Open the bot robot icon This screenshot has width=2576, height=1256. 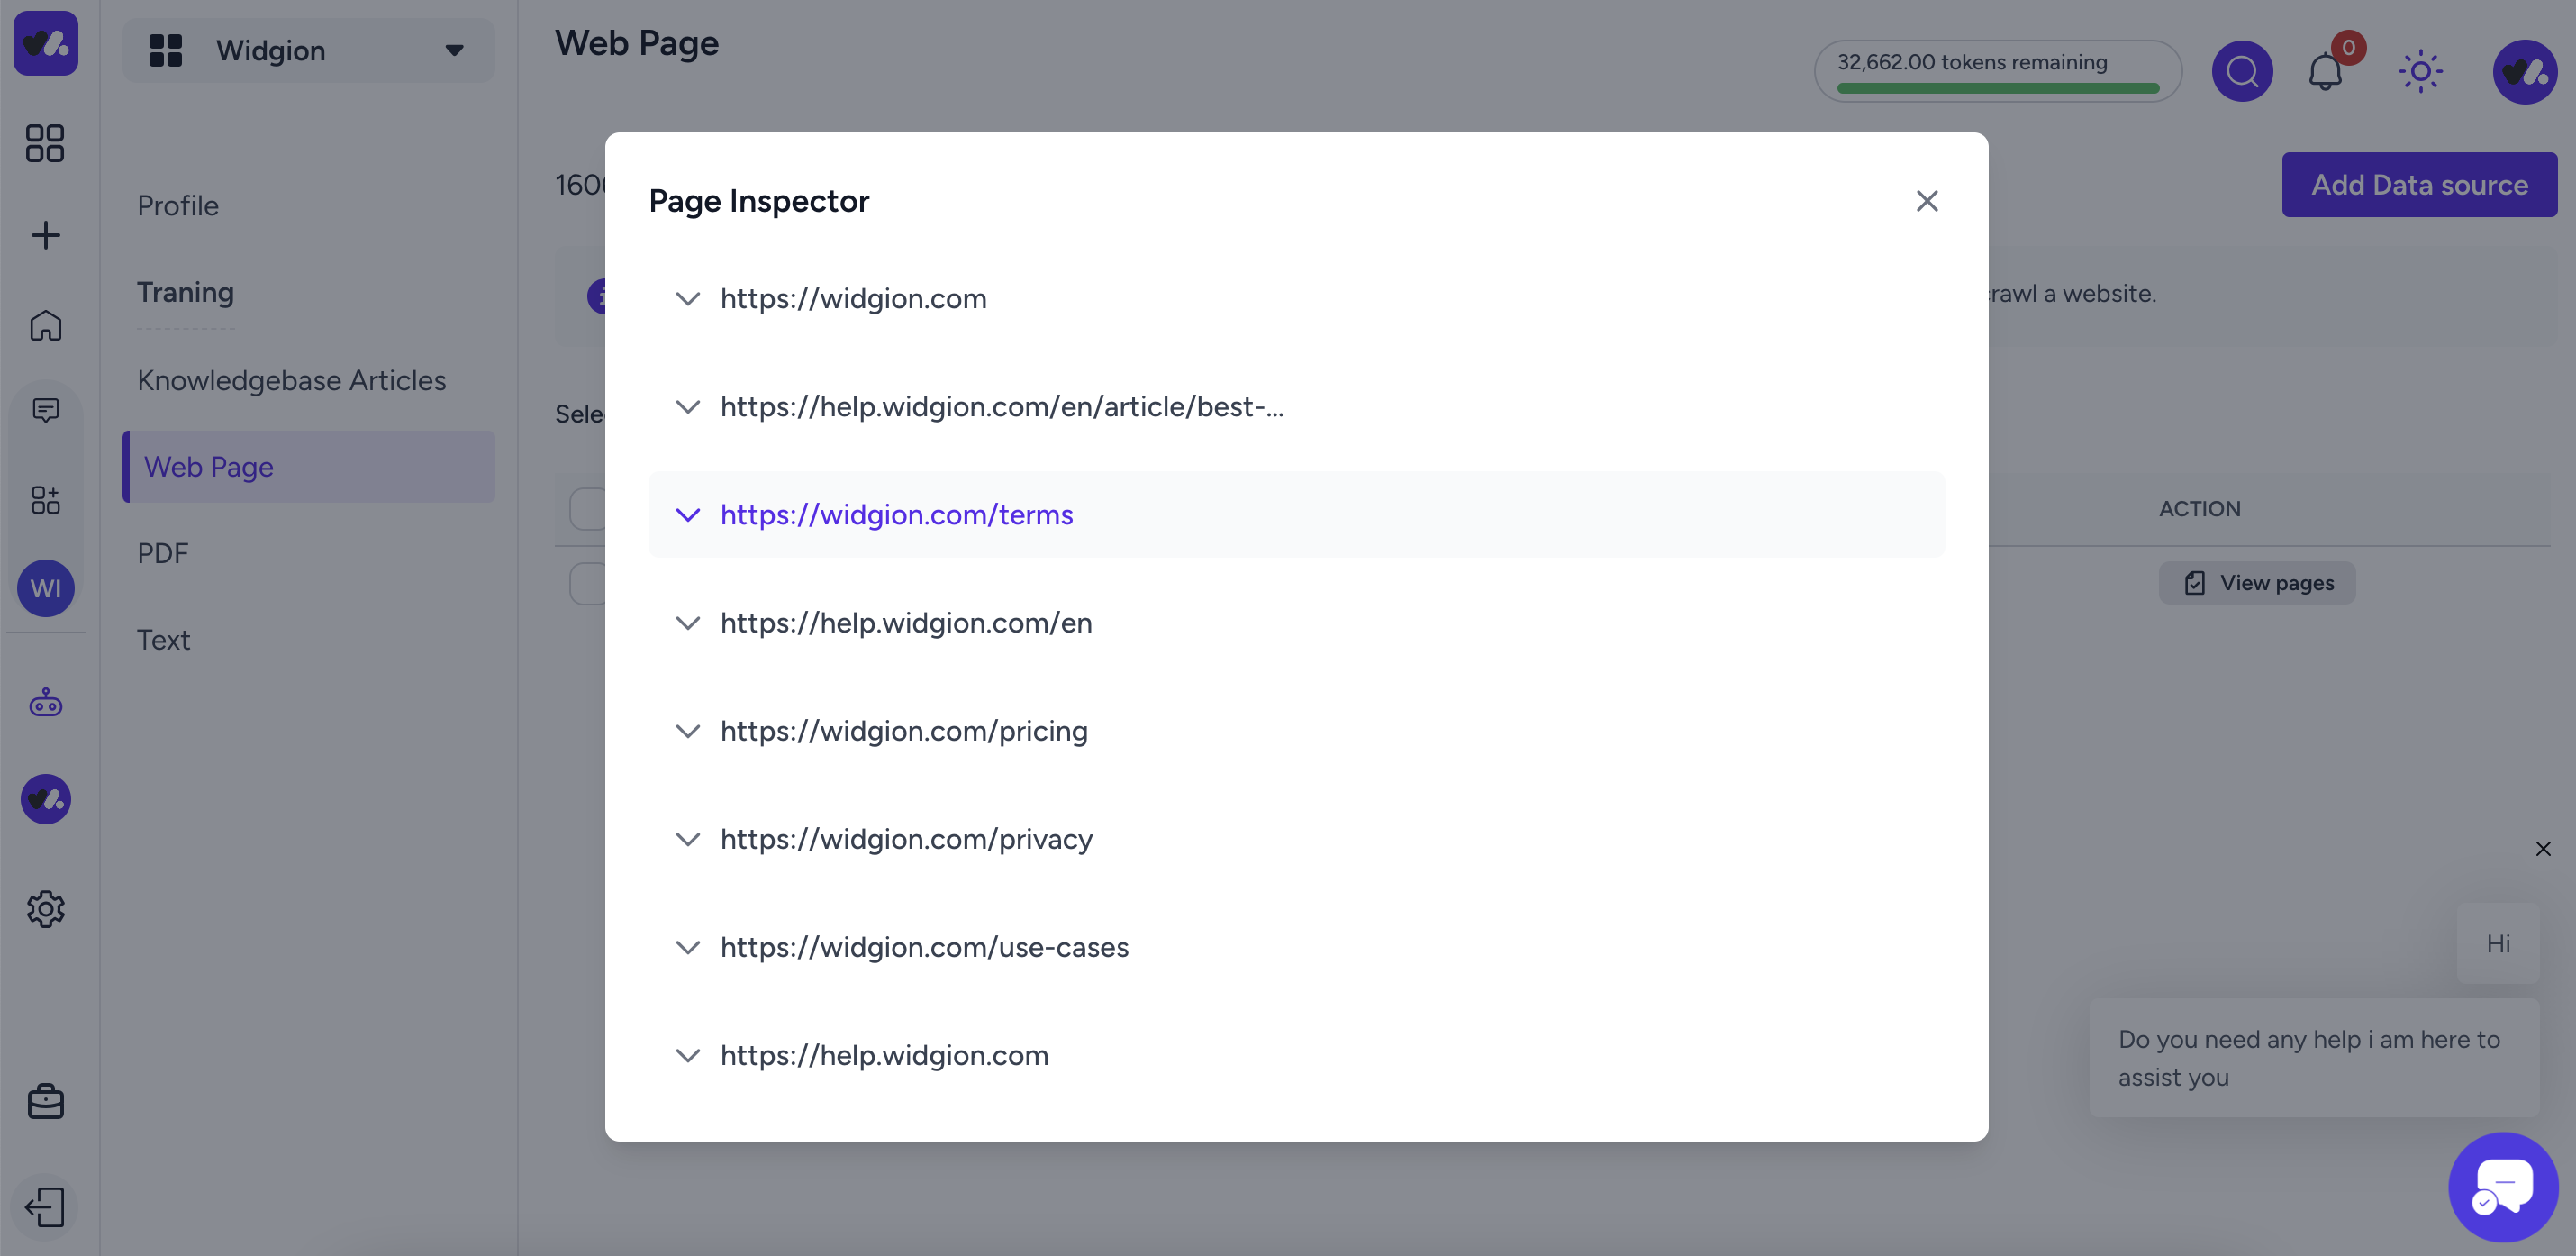pyautogui.click(x=45, y=703)
